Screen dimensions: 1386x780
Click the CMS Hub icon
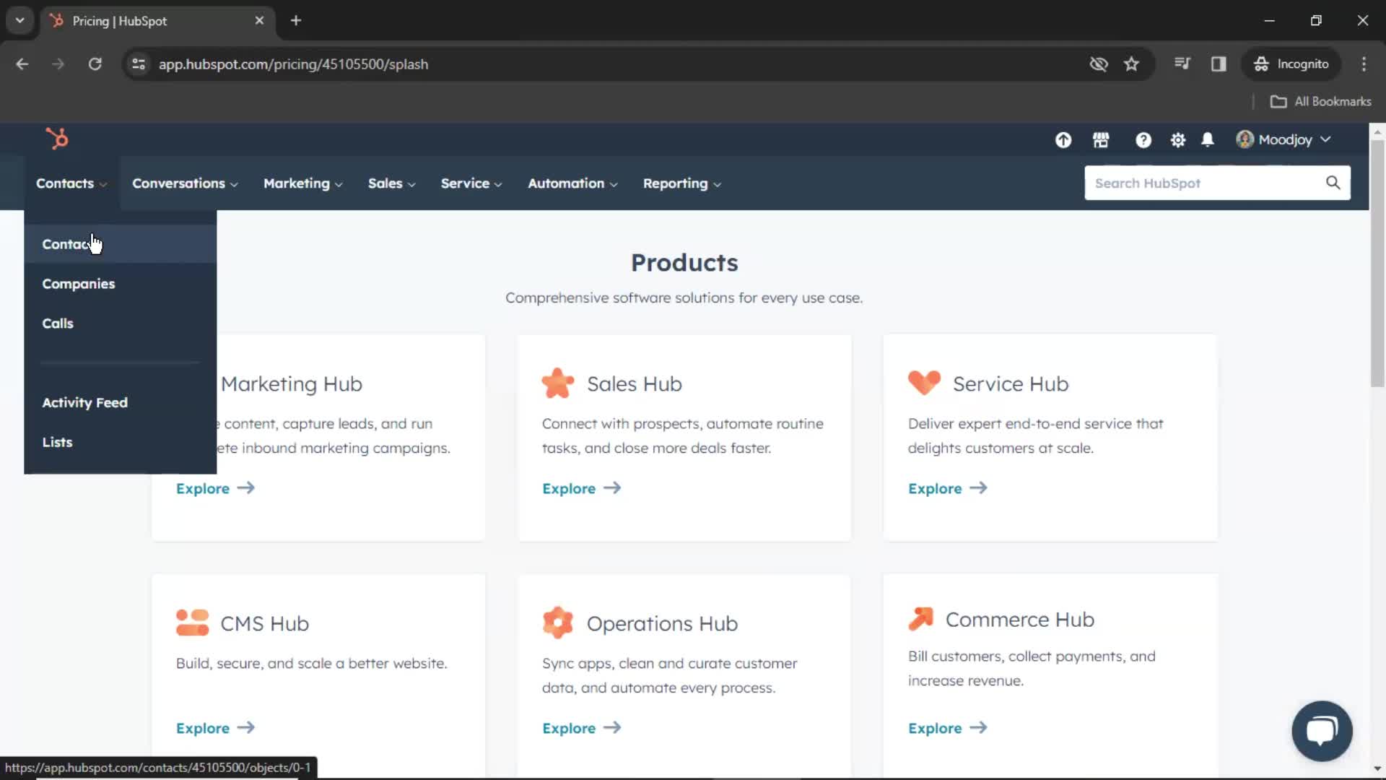click(192, 623)
